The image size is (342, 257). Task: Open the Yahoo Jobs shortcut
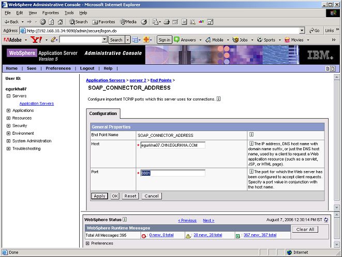240,40
